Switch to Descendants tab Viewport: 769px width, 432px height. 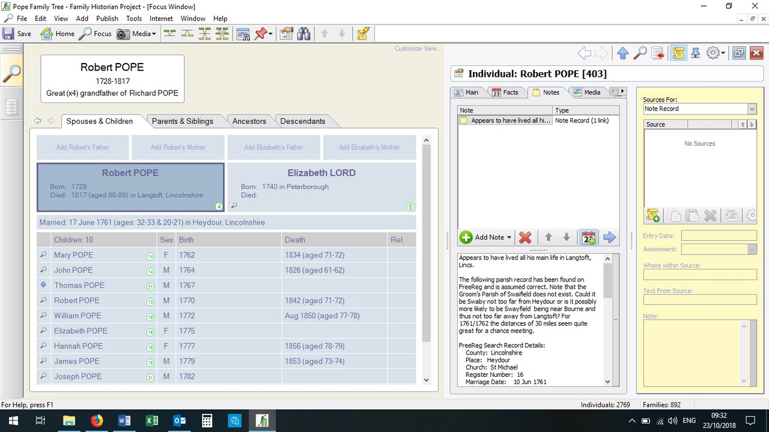[303, 121]
